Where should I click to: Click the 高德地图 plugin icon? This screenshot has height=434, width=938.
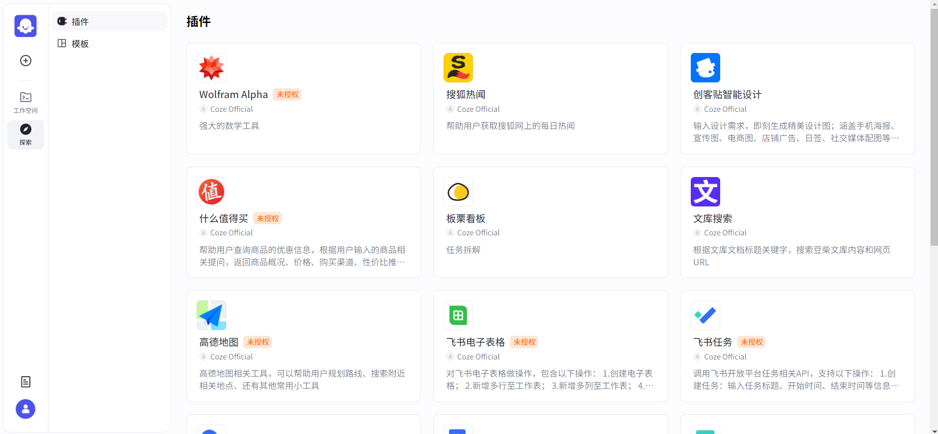point(211,315)
